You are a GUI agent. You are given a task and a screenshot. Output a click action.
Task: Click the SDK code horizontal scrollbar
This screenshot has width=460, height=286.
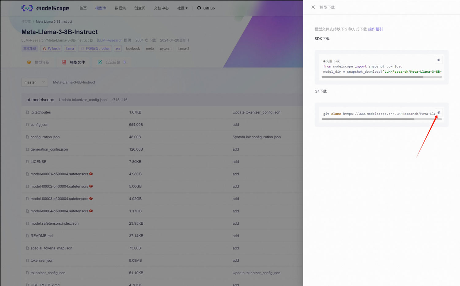click(x=372, y=77)
